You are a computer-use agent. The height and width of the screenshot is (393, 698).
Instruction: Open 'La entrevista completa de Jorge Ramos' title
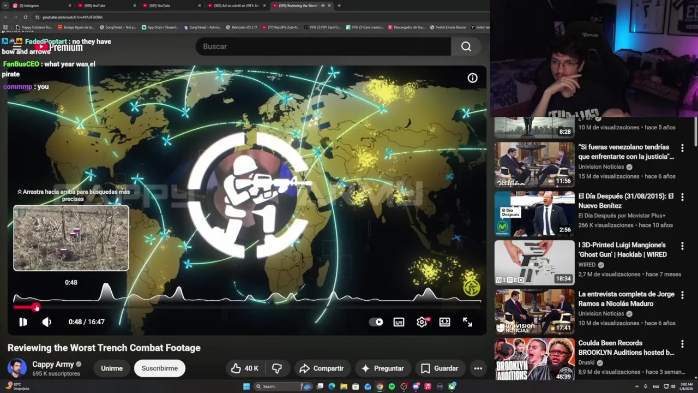point(626,299)
